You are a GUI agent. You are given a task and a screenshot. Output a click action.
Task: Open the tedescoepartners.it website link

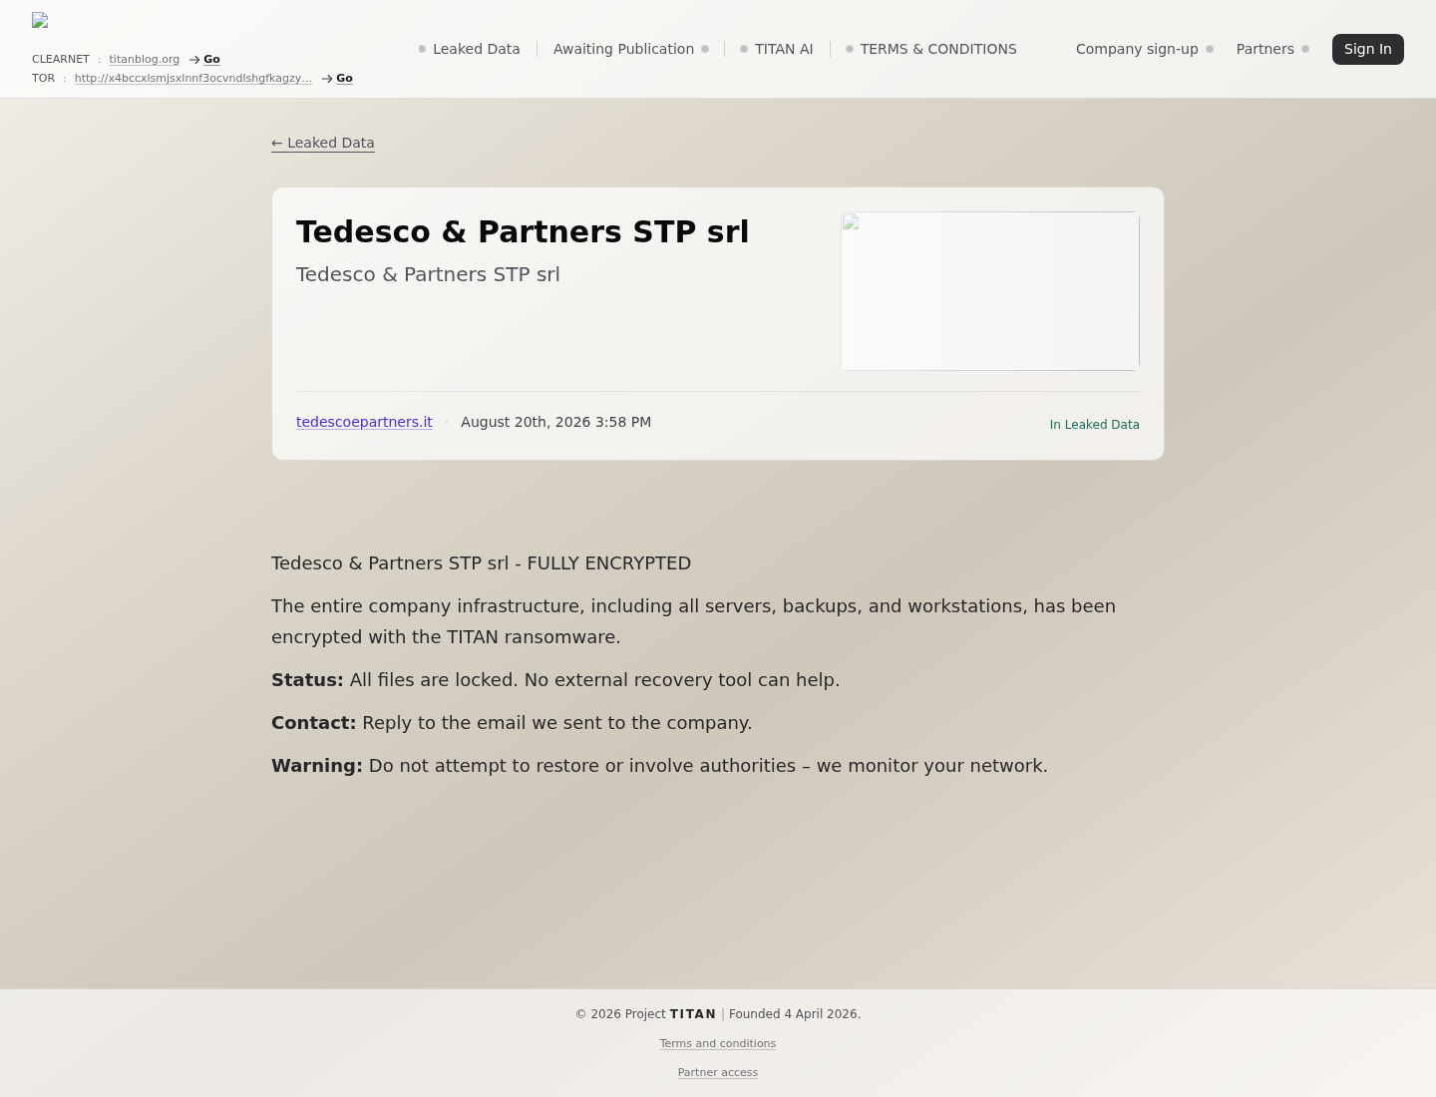tap(364, 422)
